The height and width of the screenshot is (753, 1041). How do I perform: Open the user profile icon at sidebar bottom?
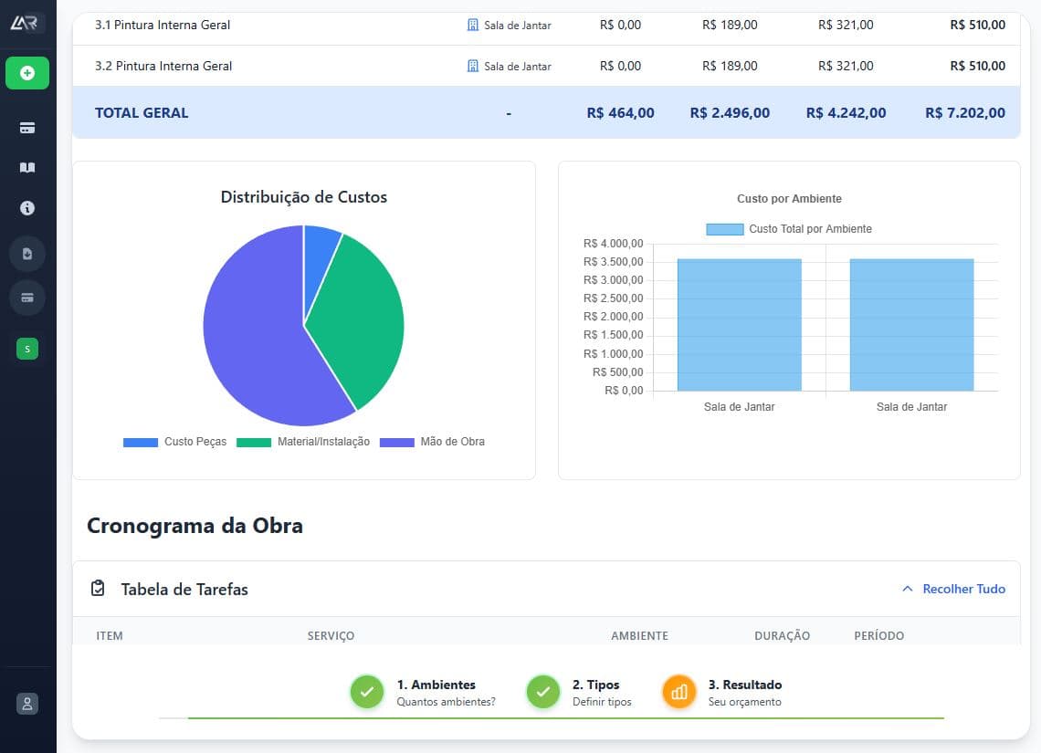point(26,704)
